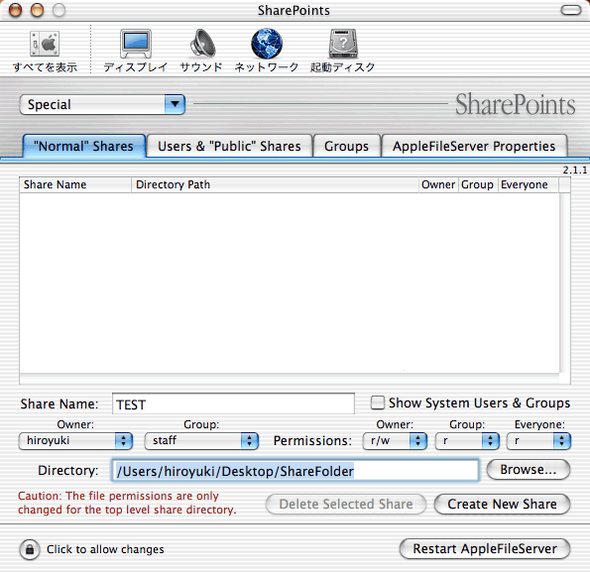The height and width of the screenshot is (572, 590).
Task: Click the Group column header
Action: tap(478, 184)
